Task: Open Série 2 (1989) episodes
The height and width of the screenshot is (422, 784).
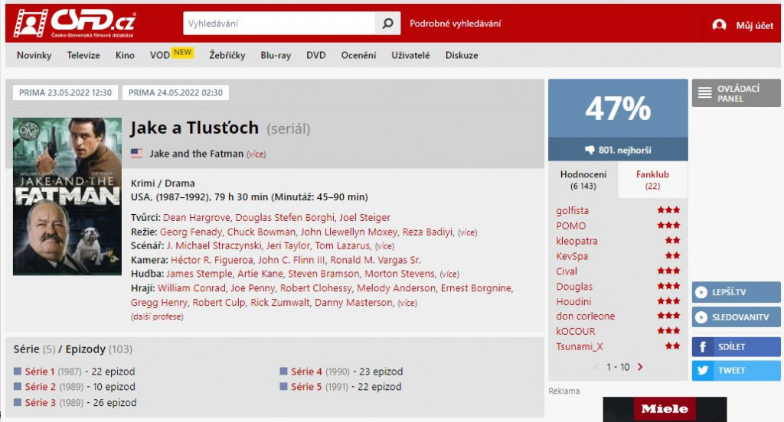Action: (x=41, y=387)
